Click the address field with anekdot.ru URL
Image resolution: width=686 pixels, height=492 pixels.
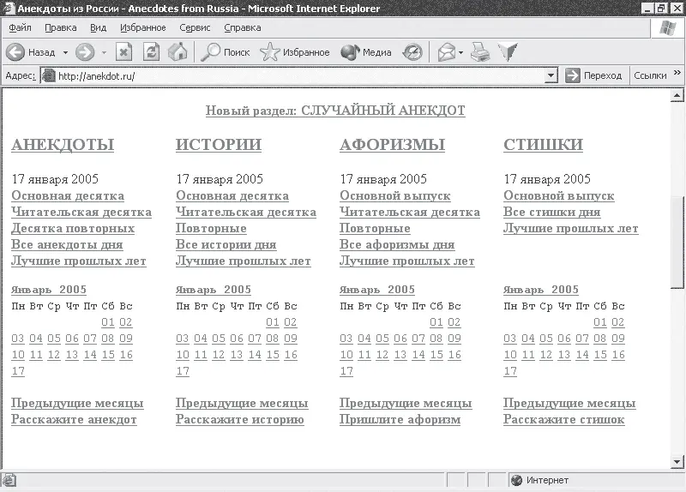pyautogui.click(x=292, y=75)
